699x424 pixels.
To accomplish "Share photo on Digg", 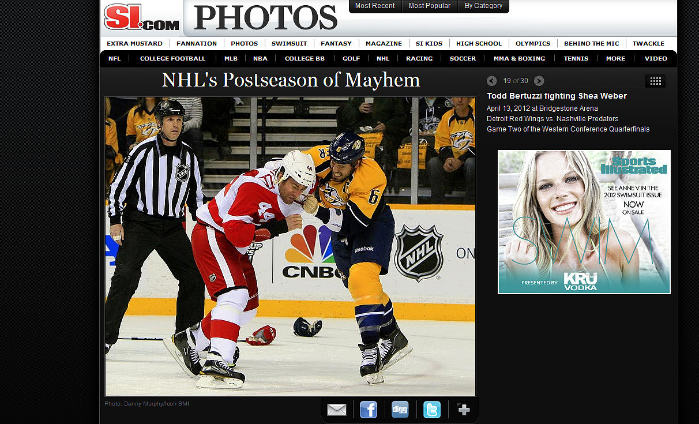I will pos(400,410).
